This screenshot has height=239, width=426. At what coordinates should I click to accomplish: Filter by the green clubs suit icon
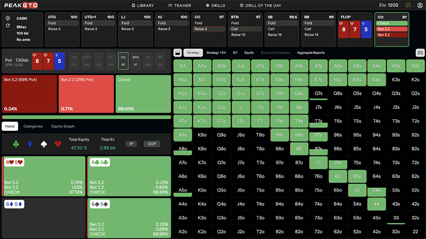point(16,144)
